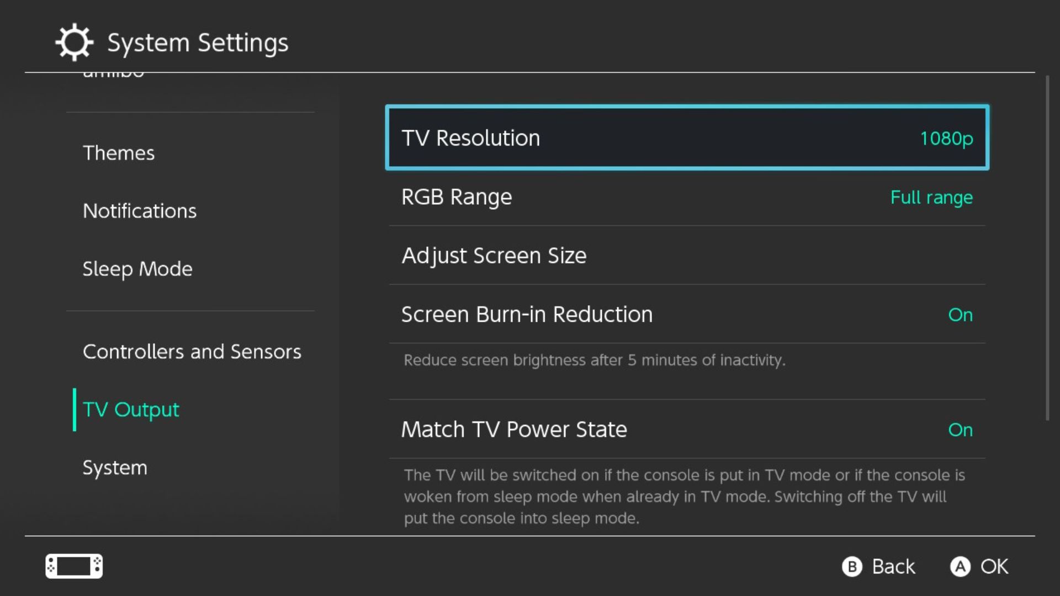Open Notifications settings

(140, 211)
